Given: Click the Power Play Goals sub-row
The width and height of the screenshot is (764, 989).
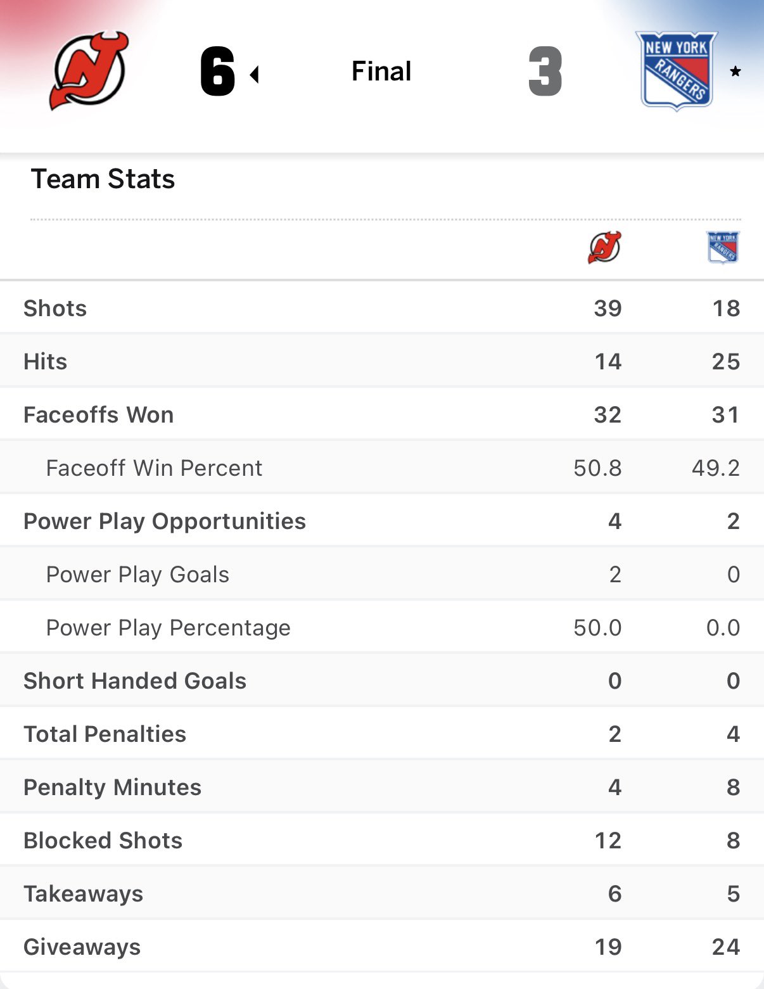Looking at the screenshot, I should coord(137,575).
